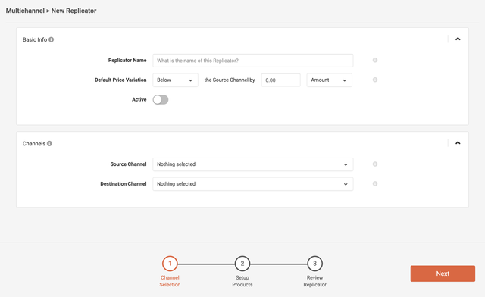Open the Destination Channel dropdown
This screenshot has height=297, width=485.
click(252, 184)
